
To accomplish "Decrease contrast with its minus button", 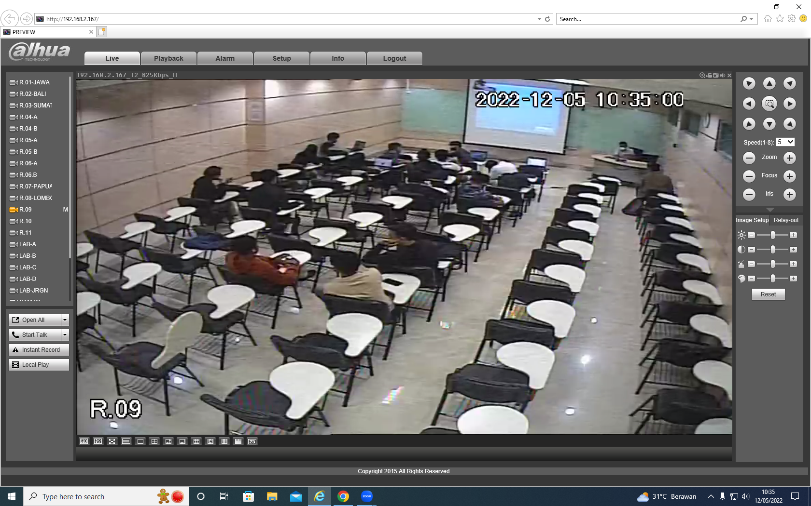I will click(x=751, y=250).
